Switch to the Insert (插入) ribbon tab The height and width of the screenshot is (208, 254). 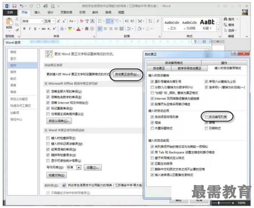click(x=37, y=12)
